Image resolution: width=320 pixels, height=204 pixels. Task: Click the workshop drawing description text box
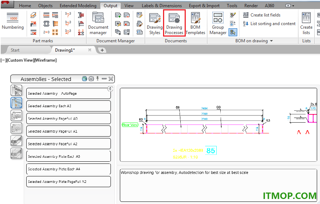pyautogui.click(x=218, y=185)
